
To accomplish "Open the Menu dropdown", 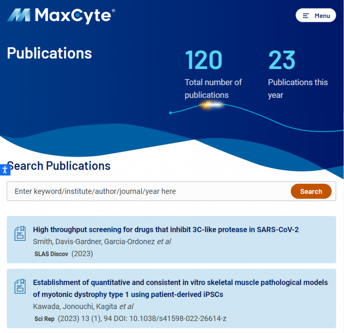I will point(316,16).
